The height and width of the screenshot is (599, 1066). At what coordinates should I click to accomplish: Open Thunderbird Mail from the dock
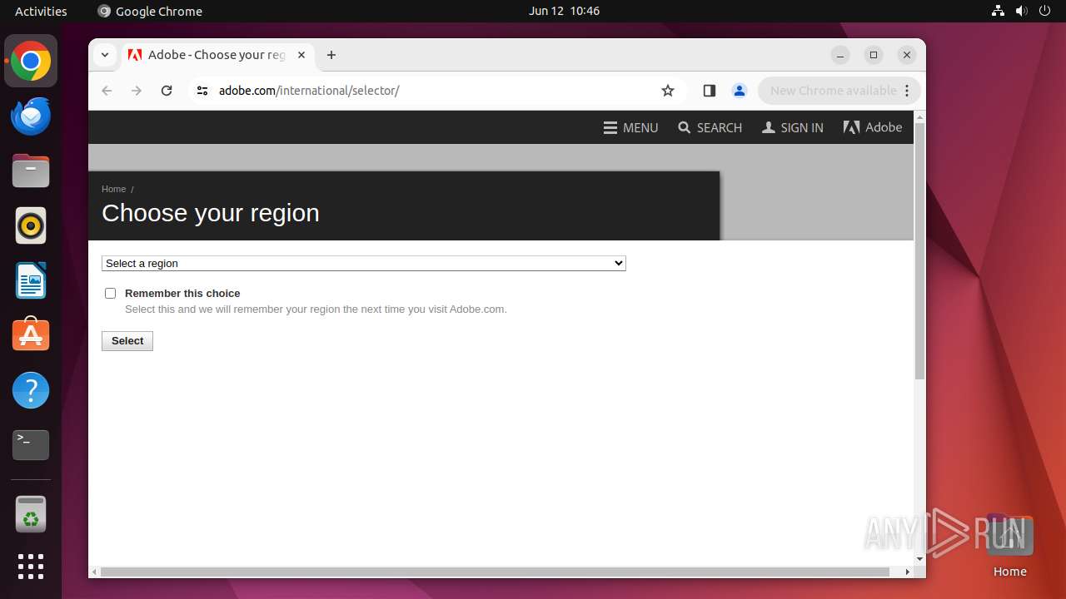31,116
